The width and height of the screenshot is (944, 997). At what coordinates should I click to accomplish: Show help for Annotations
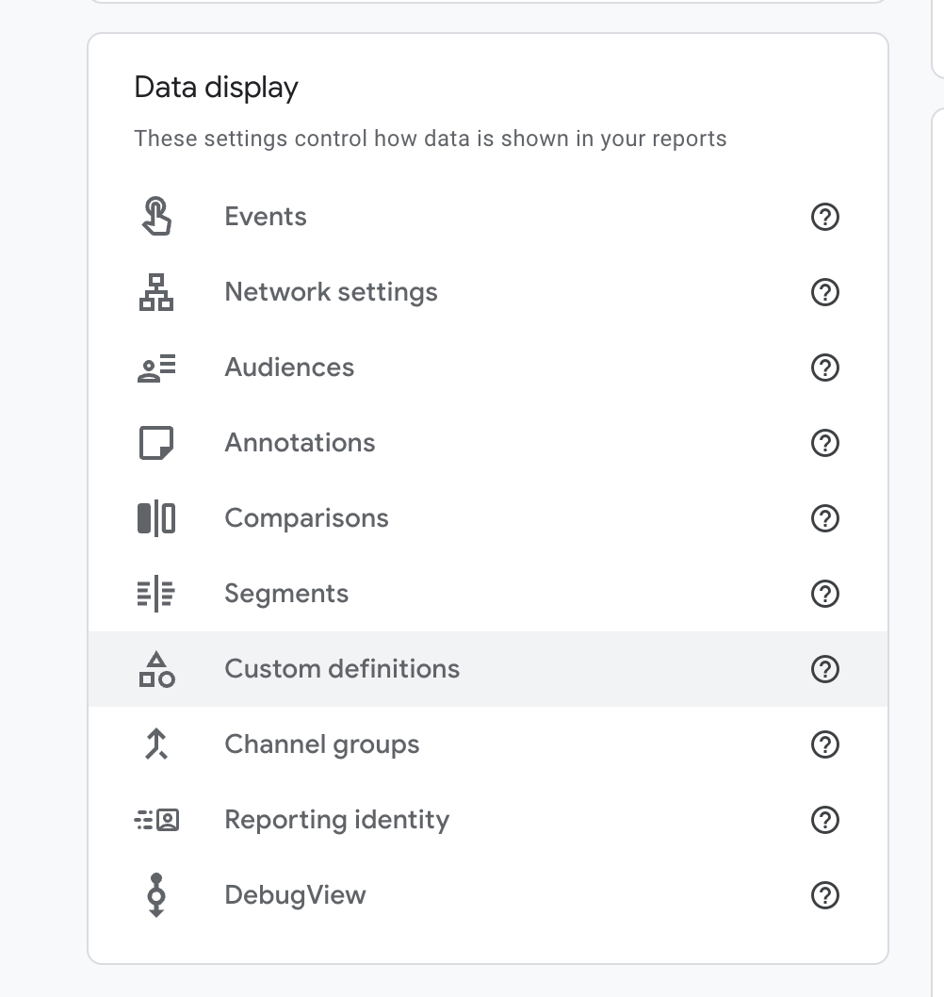824,443
